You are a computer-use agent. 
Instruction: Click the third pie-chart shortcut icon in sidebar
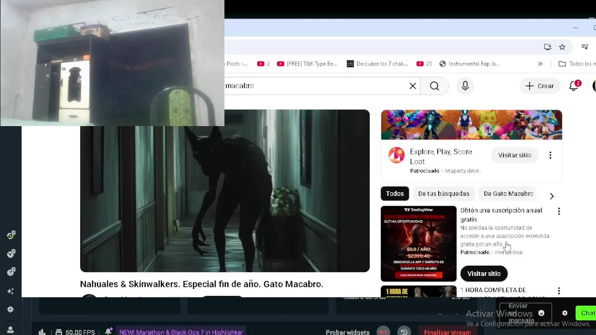pyautogui.click(x=11, y=272)
